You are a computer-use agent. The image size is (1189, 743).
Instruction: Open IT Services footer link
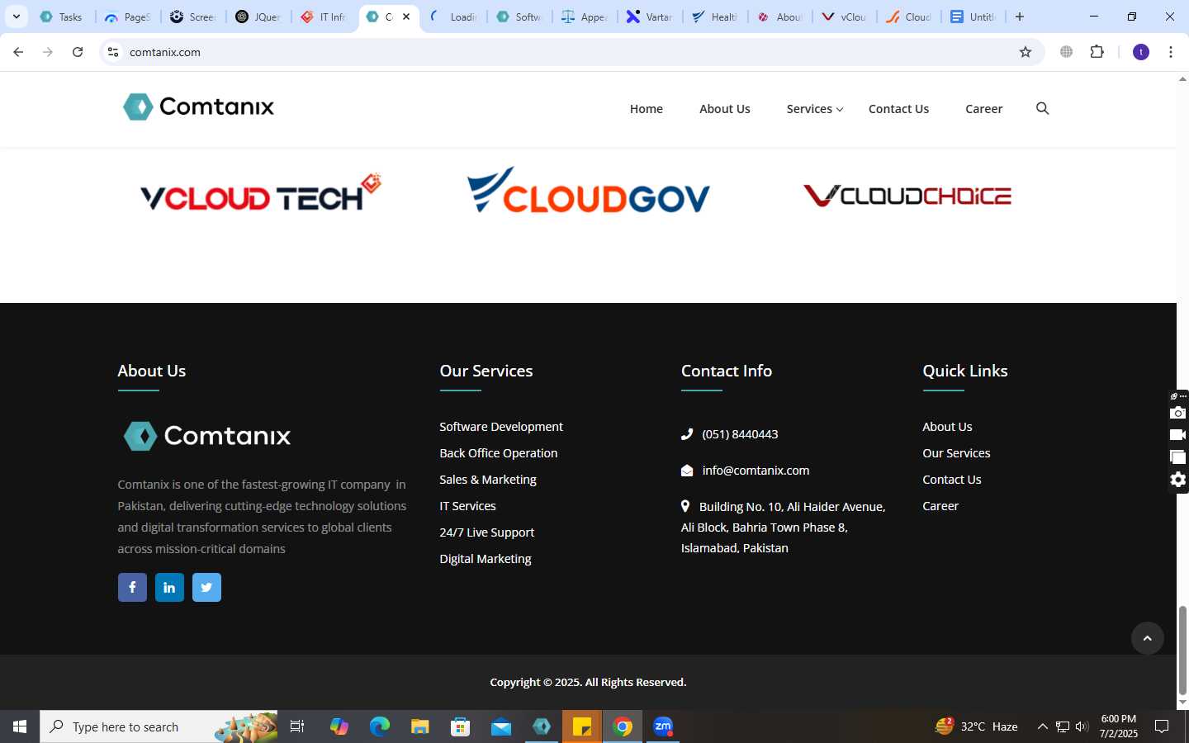coord(467,506)
